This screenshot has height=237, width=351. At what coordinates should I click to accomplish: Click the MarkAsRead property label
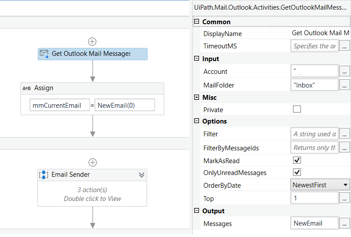[x=221, y=161]
